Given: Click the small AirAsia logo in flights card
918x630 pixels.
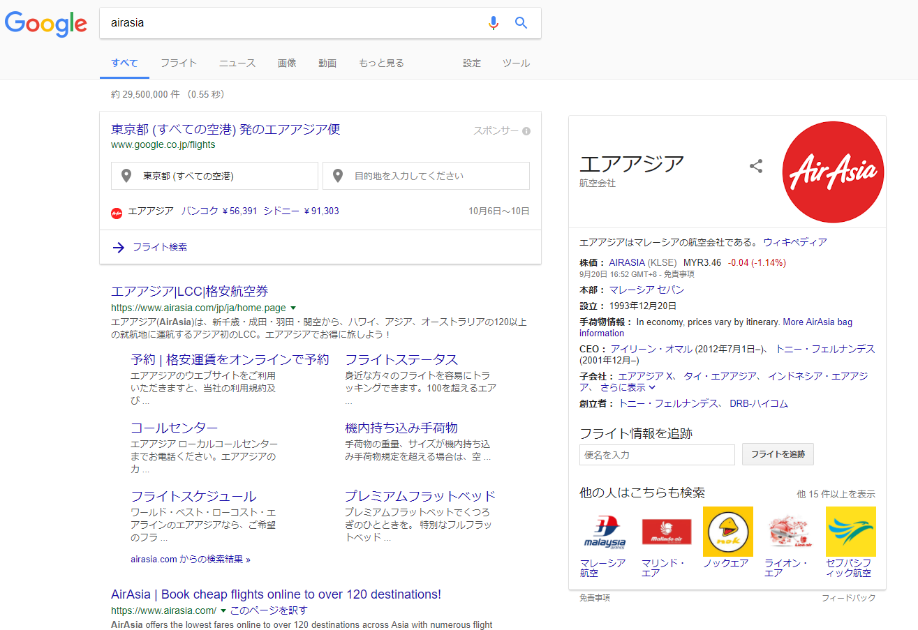Looking at the screenshot, I should [117, 212].
